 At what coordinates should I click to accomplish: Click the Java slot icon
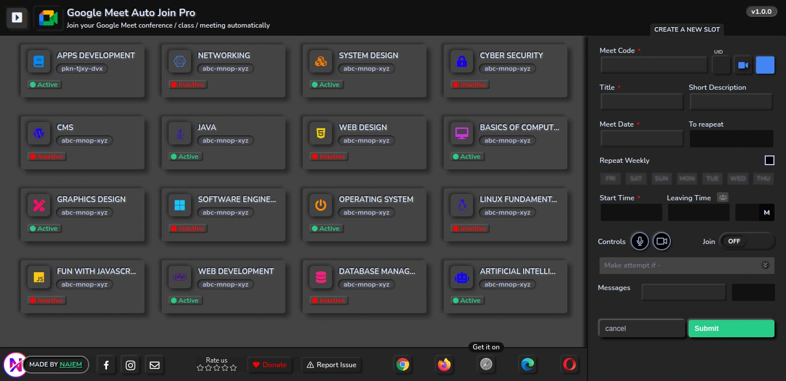click(180, 134)
